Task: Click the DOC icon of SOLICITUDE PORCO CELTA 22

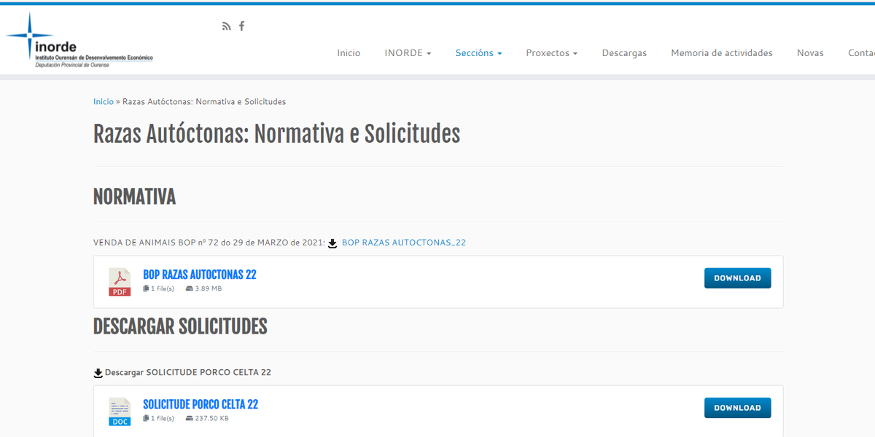Action: click(120, 412)
